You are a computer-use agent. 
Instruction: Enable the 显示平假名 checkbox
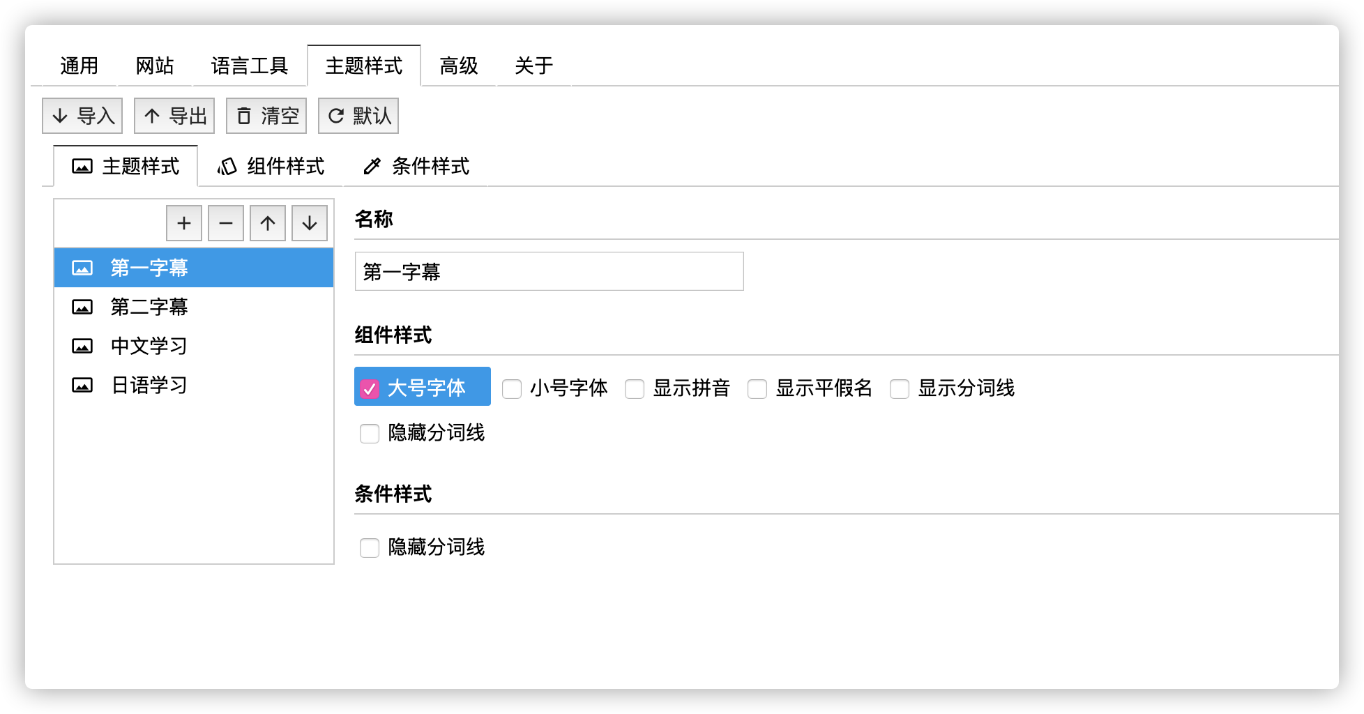pyautogui.click(x=757, y=388)
